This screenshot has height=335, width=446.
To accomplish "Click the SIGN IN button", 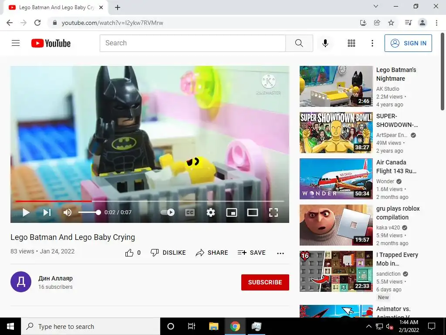I will (x=408, y=43).
